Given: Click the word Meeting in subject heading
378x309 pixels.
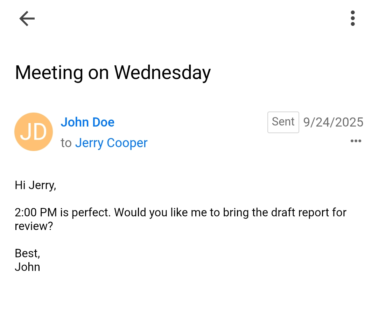Looking at the screenshot, I should 49,73.
